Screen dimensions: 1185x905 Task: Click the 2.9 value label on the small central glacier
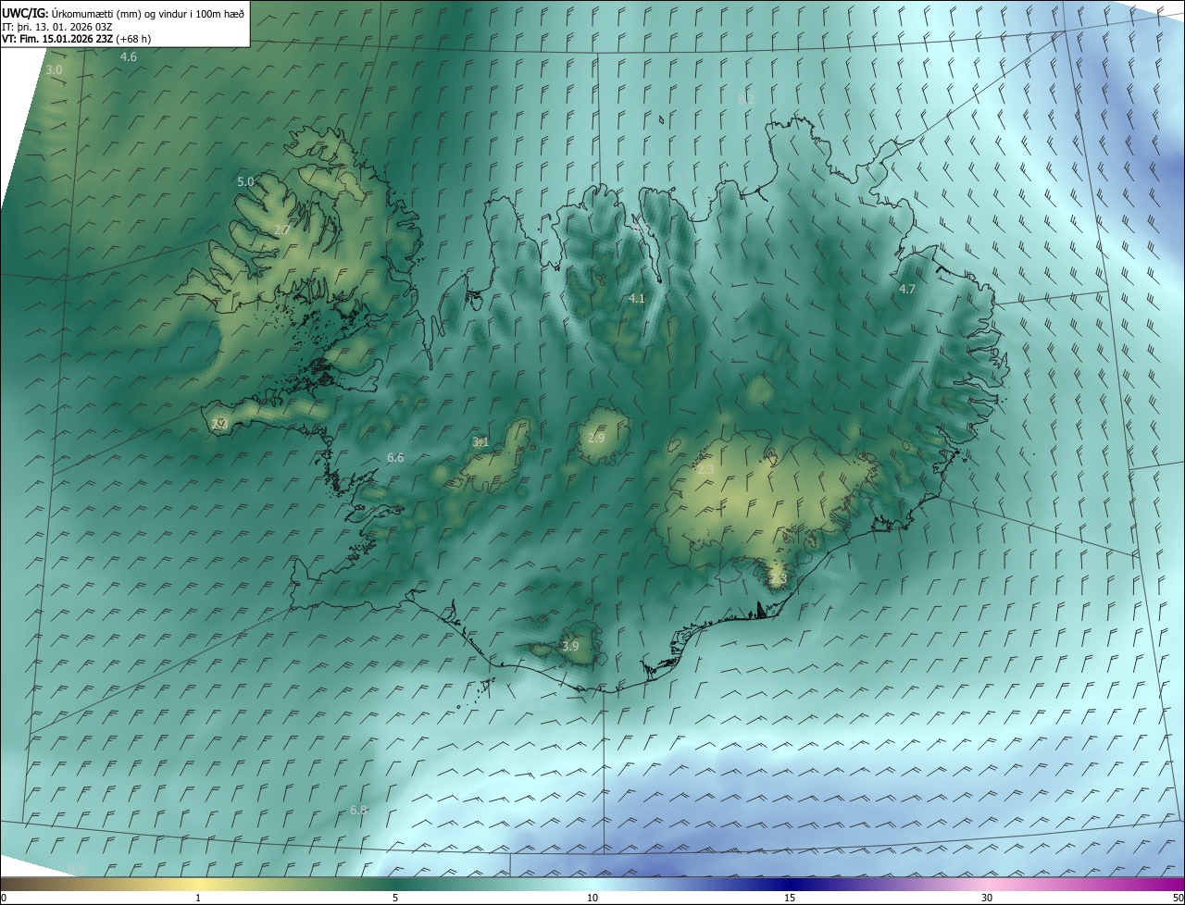point(595,438)
